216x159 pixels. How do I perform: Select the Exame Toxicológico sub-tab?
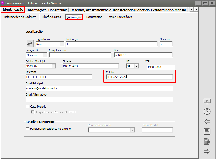point(120,17)
